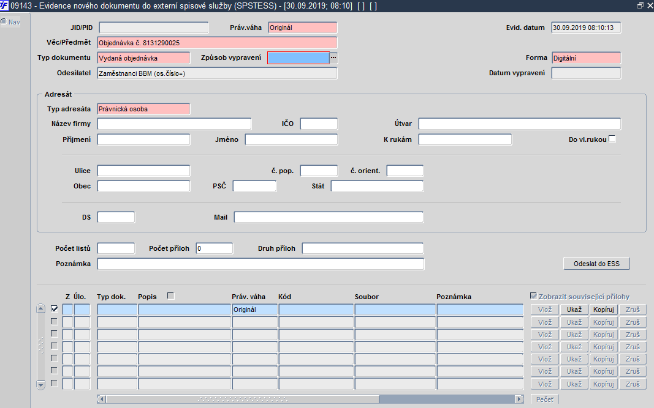Click Ukaž in the first attachment row
Image resolution: width=654 pixels, height=408 pixels.
(x=574, y=310)
